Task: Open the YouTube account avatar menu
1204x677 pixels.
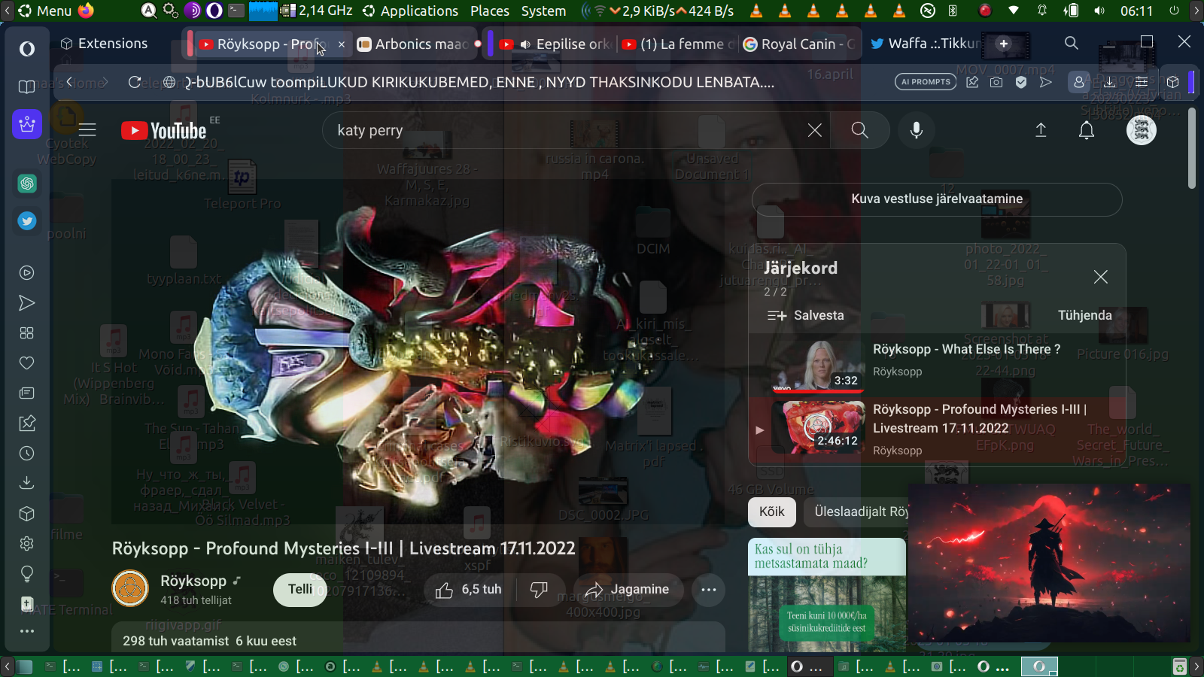Action: (x=1141, y=130)
